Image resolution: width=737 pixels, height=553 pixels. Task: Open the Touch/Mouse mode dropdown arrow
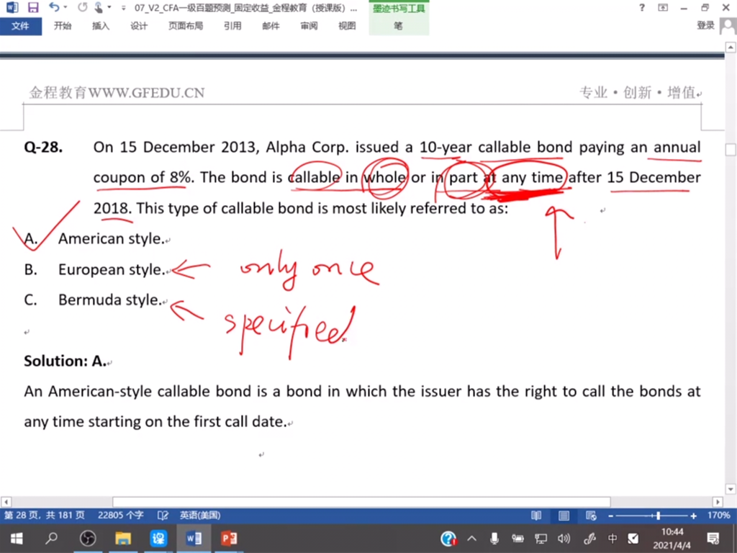pos(109,7)
